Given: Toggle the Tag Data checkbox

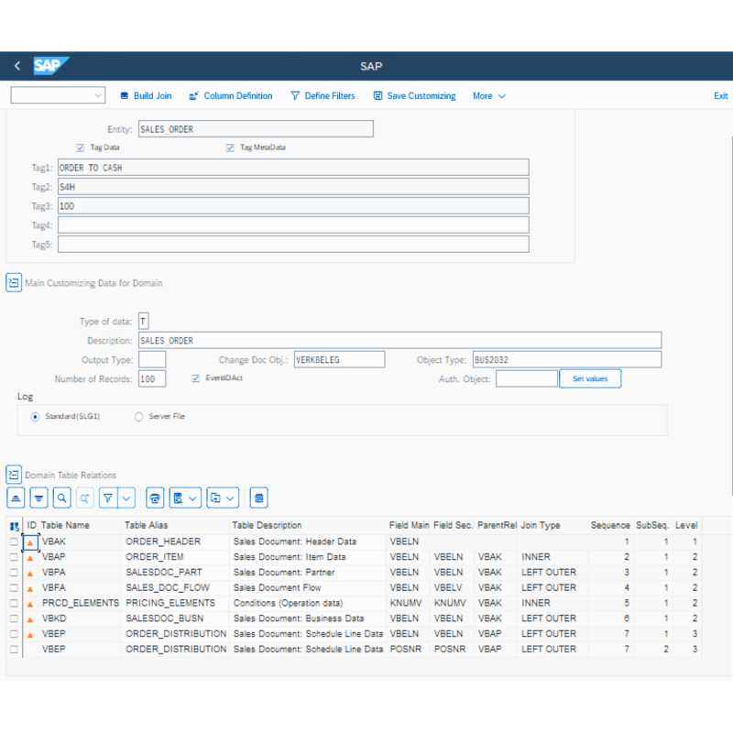Looking at the screenshot, I should click(x=81, y=148).
